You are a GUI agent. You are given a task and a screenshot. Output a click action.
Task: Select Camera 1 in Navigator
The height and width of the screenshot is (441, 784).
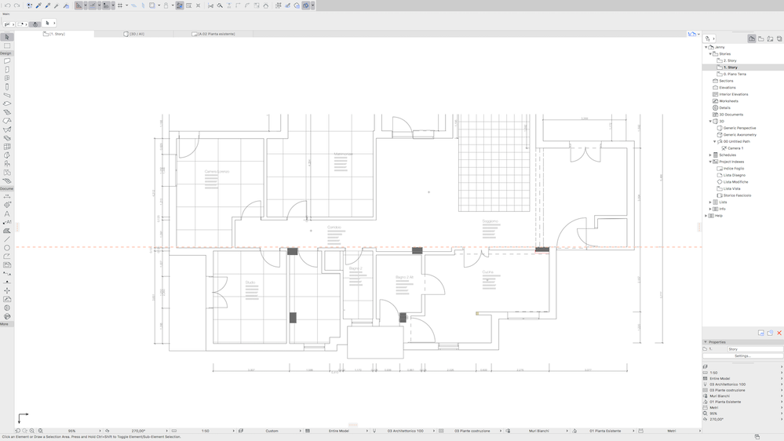(735, 148)
